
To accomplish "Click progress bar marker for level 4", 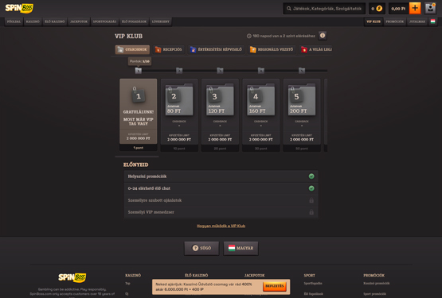I will click(x=261, y=71).
